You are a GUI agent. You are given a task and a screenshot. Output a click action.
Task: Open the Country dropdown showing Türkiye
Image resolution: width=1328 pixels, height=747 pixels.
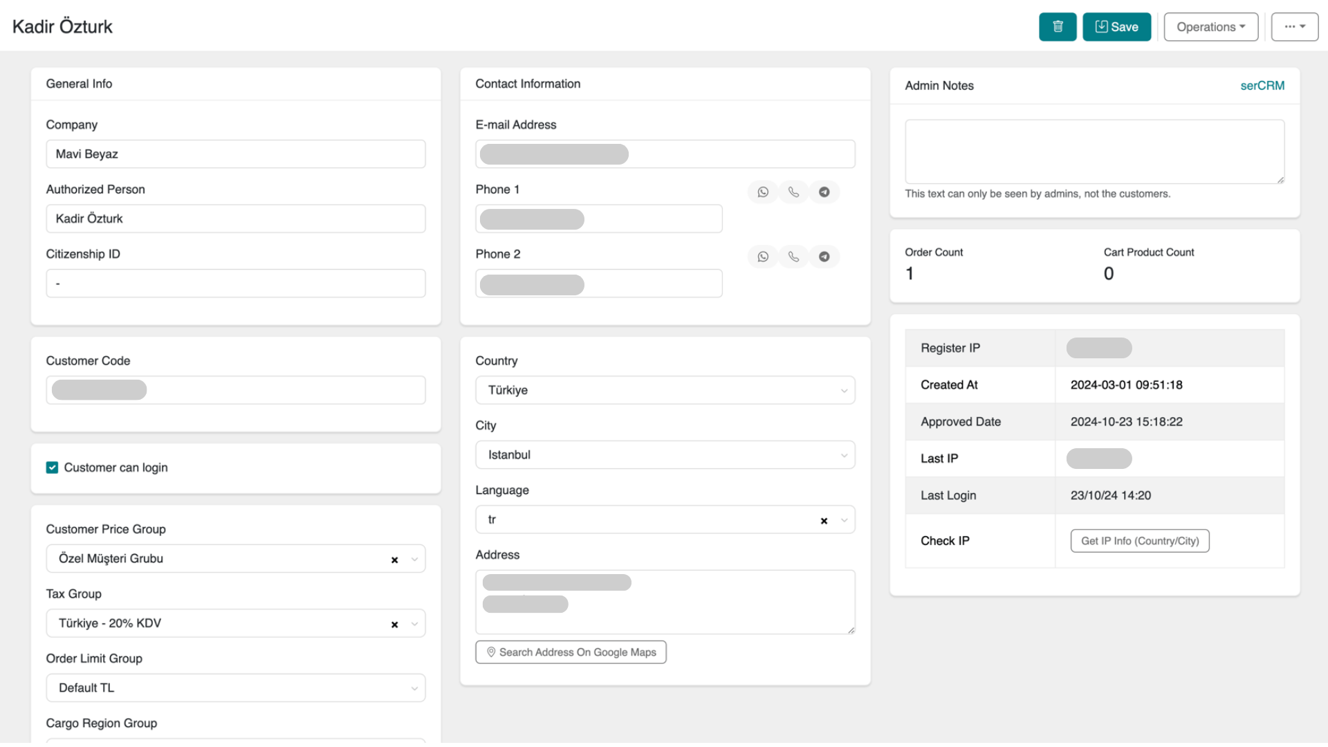pyautogui.click(x=843, y=390)
